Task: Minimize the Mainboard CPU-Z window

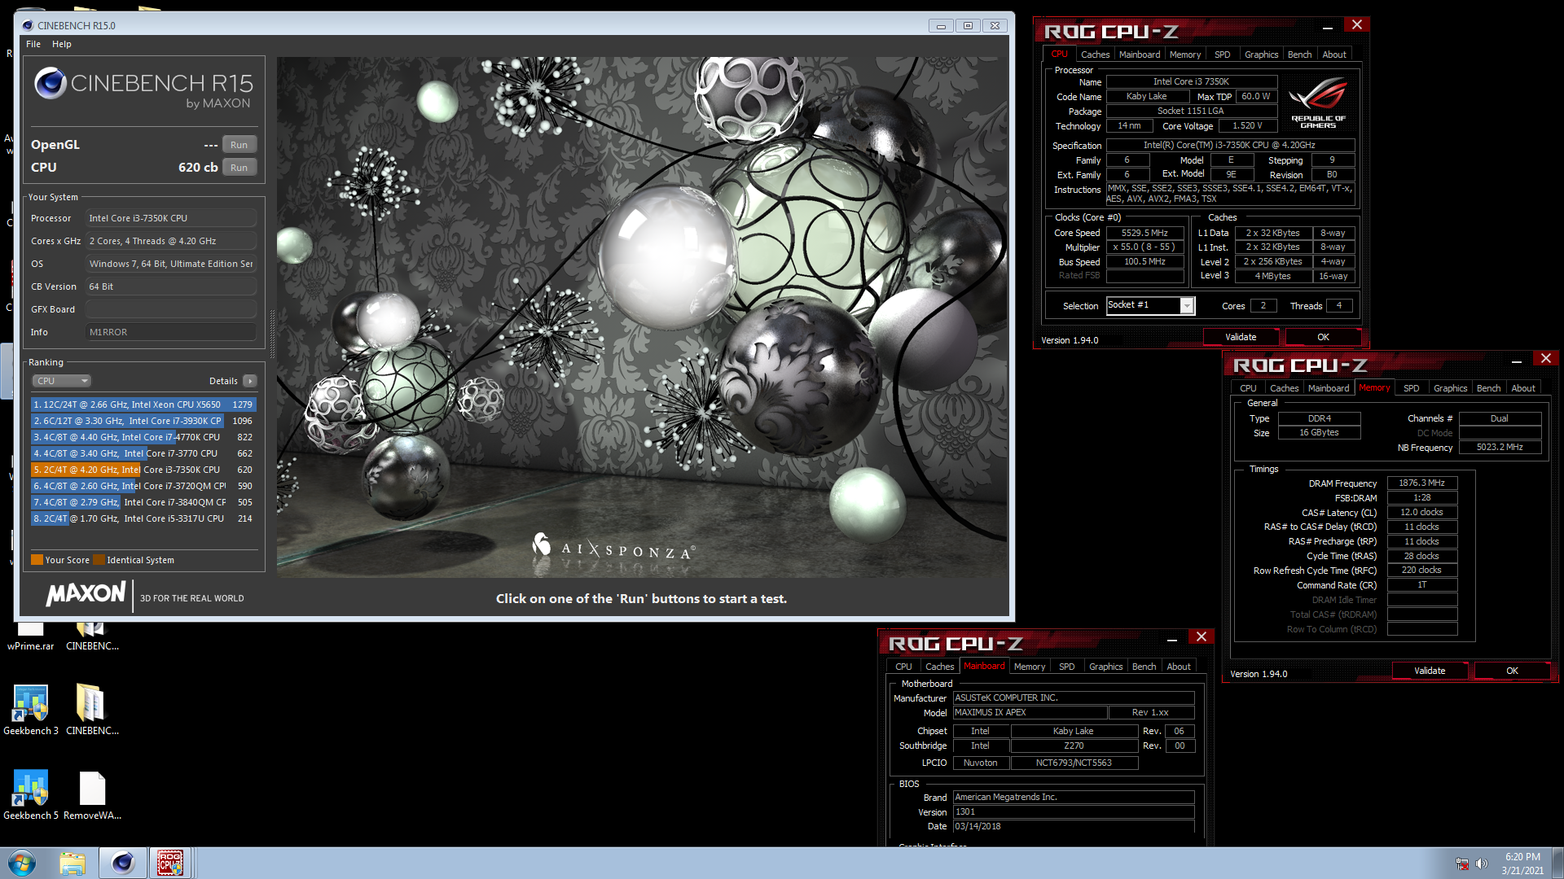Action: [x=1171, y=640]
